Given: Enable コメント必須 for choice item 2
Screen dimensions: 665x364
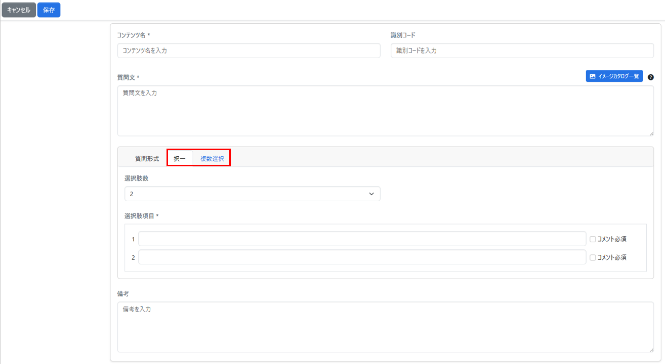Looking at the screenshot, I should click(x=593, y=257).
